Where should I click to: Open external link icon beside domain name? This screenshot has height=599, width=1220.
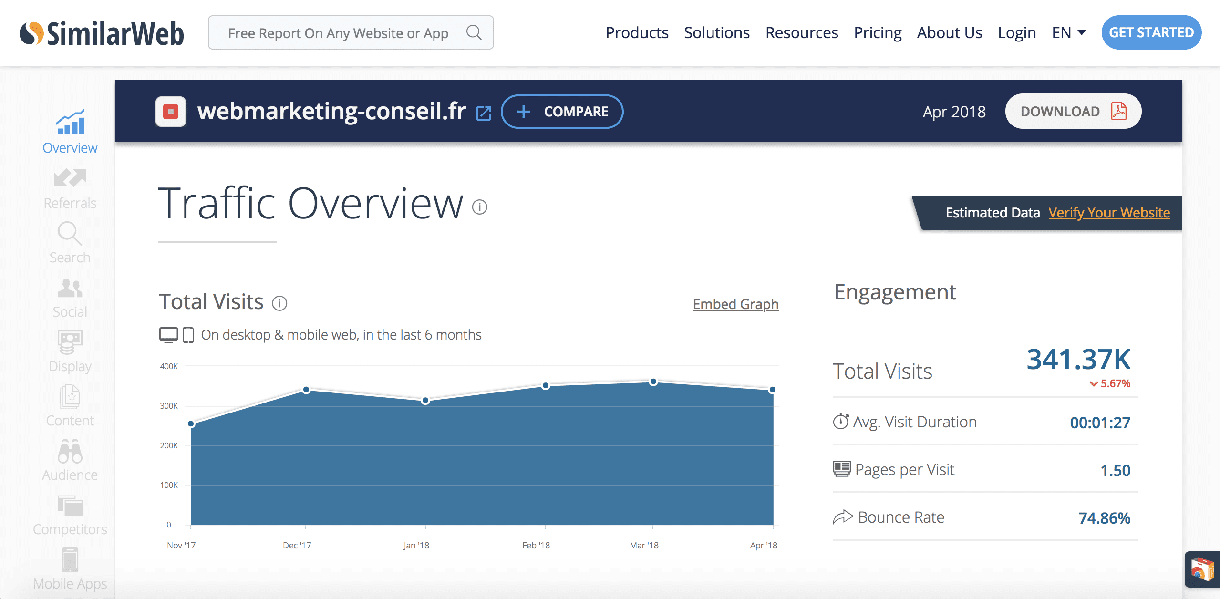click(484, 114)
